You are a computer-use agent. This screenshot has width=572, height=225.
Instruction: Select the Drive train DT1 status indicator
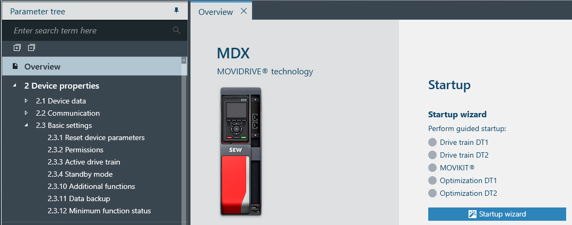[x=432, y=143]
